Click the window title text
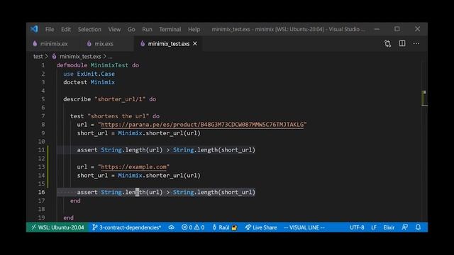 click(288, 29)
